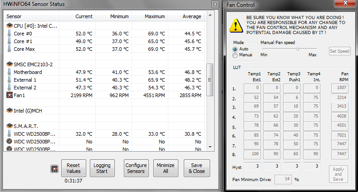358x192 pixels.
Task: Click External 1 maximum value 65.9 °C
Action: tap(157, 80)
